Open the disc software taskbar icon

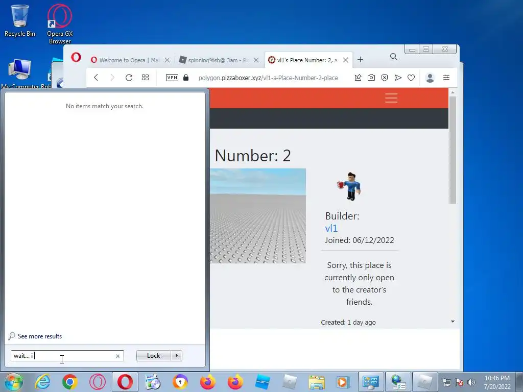coord(152,382)
